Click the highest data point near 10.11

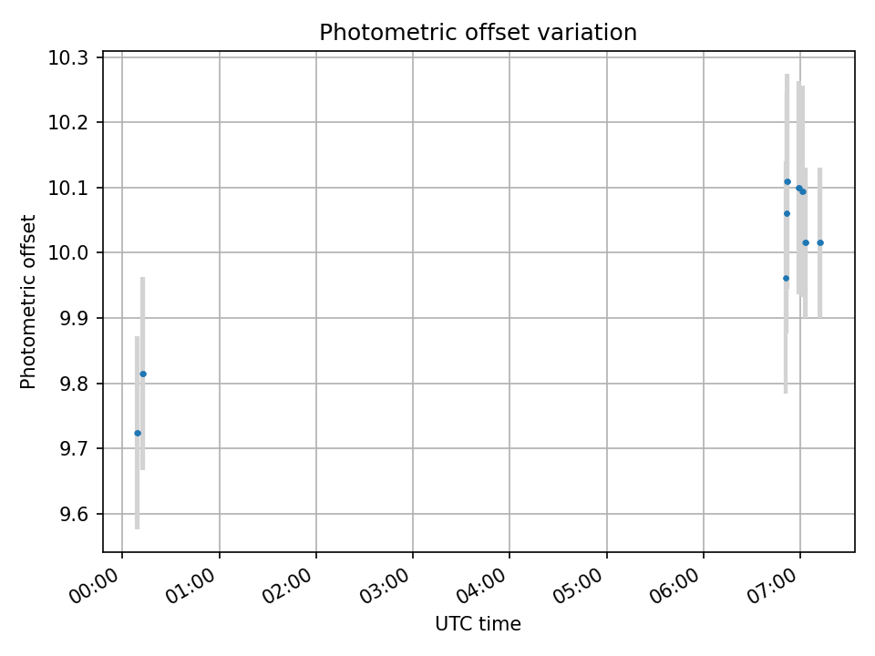787,182
